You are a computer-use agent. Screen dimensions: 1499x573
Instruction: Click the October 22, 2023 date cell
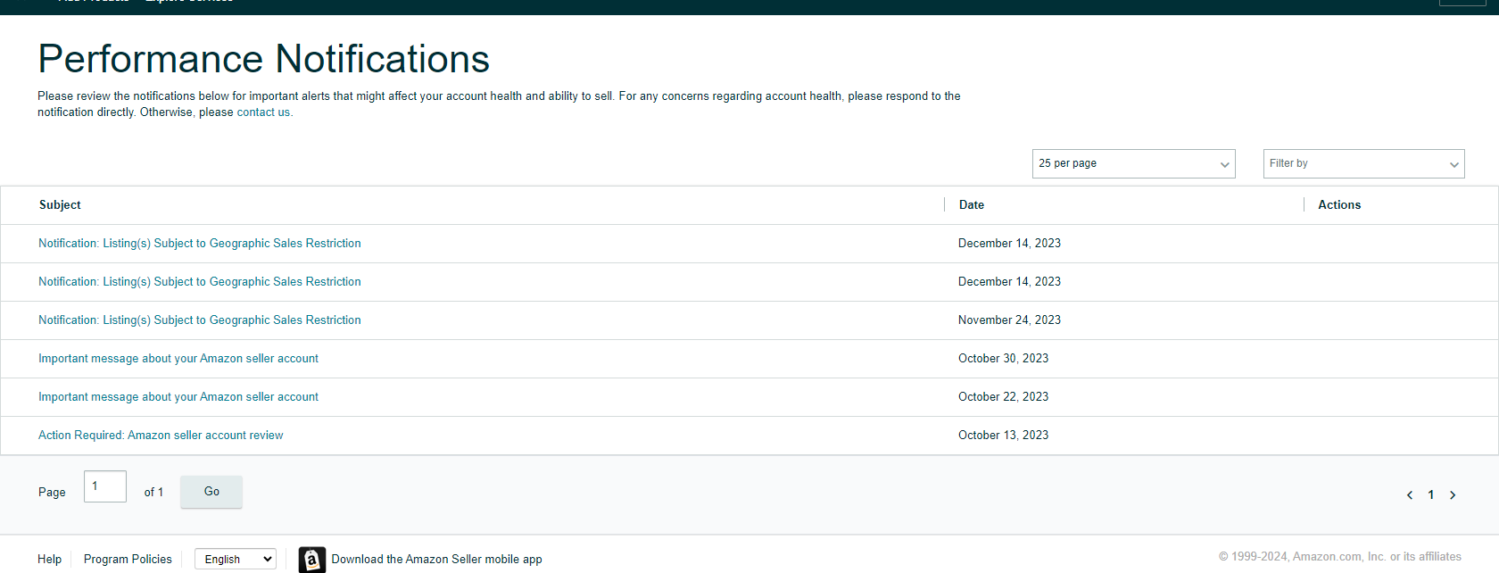(1003, 397)
